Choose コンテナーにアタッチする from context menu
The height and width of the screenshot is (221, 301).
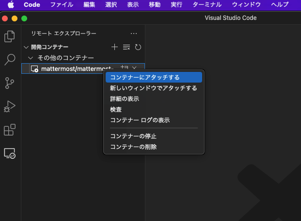pos(154,77)
